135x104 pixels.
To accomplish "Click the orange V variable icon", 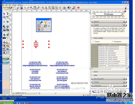I will (x=45, y=22).
